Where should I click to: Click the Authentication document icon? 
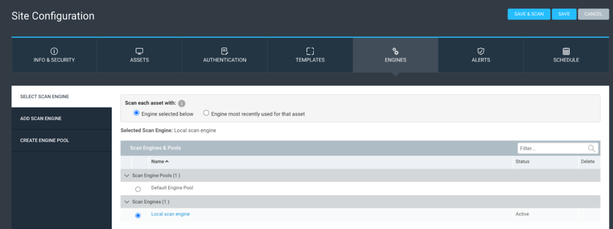[x=224, y=51]
